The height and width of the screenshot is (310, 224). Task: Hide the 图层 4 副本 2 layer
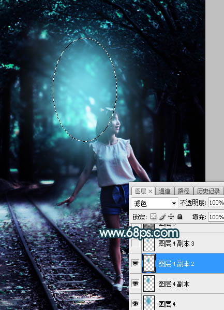click(x=136, y=263)
